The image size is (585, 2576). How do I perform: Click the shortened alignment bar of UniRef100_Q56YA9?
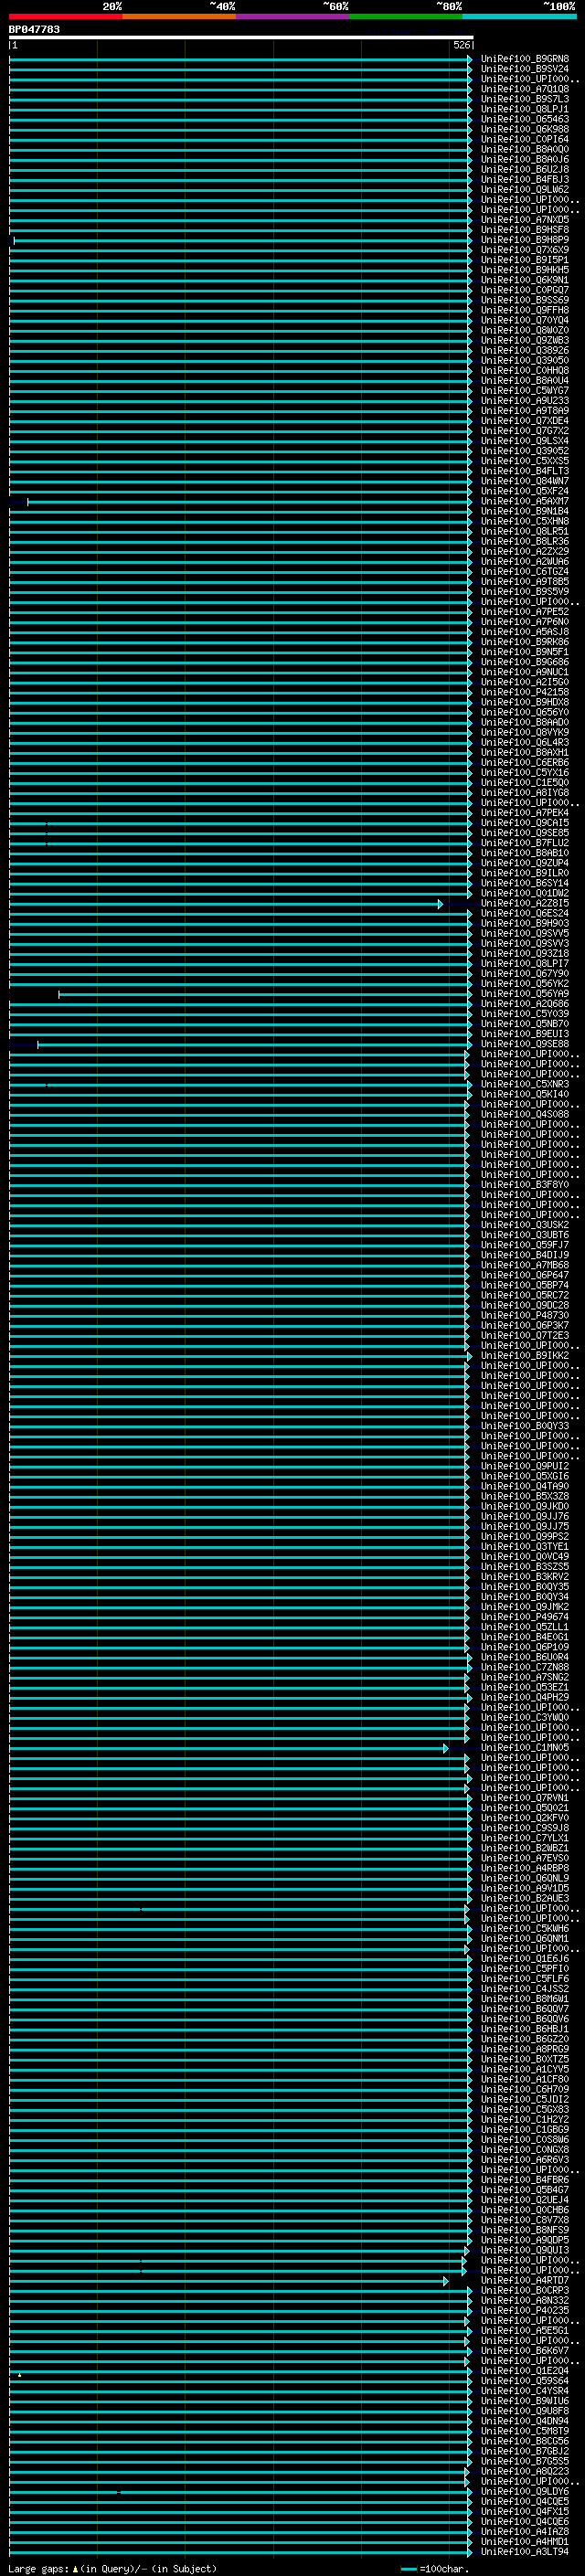click(265, 994)
